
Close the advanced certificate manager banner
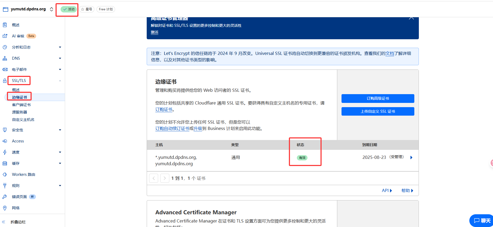tap(411, 18)
